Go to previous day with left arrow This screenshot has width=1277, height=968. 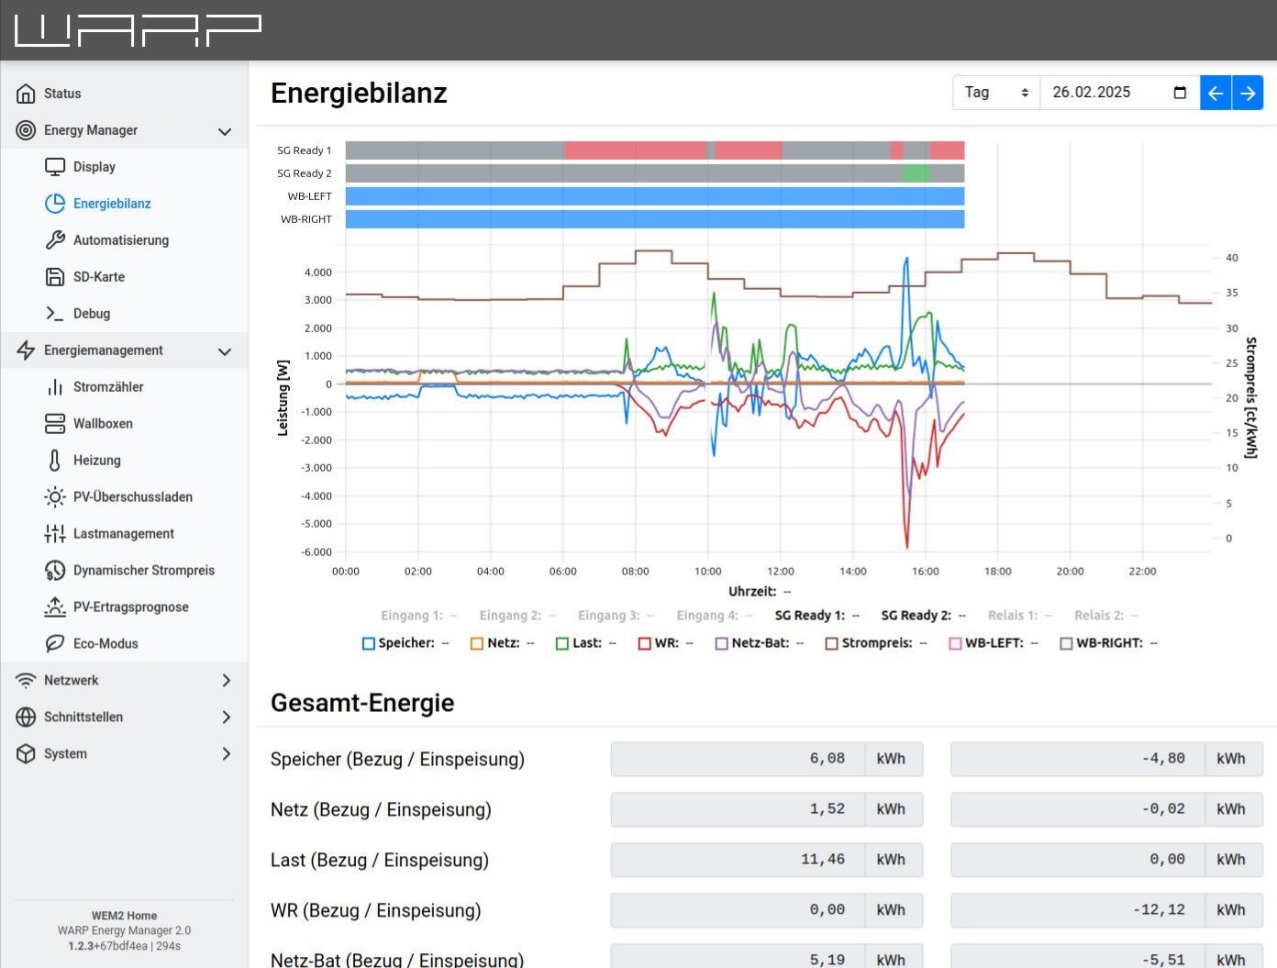(x=1216, y=93)
